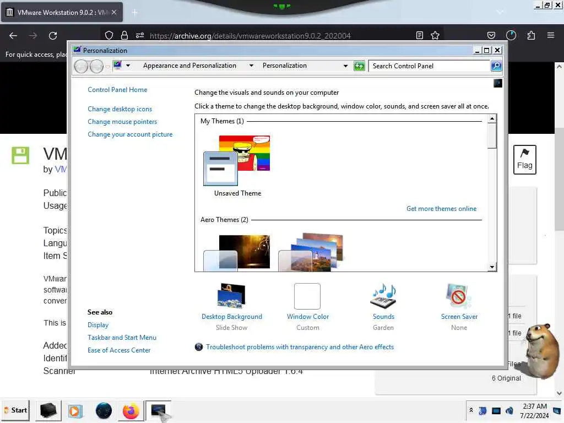
Task: Click Personalization monitor icon in taskbar
Action: (158, 410)
